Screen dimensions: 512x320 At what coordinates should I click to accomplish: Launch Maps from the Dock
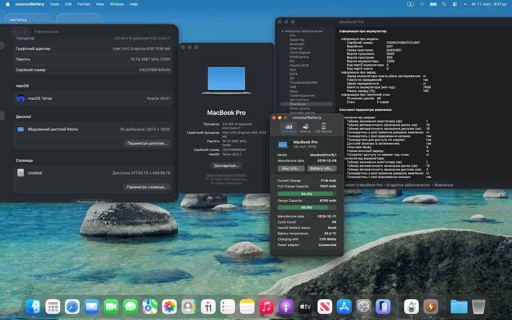coord(150,307)
